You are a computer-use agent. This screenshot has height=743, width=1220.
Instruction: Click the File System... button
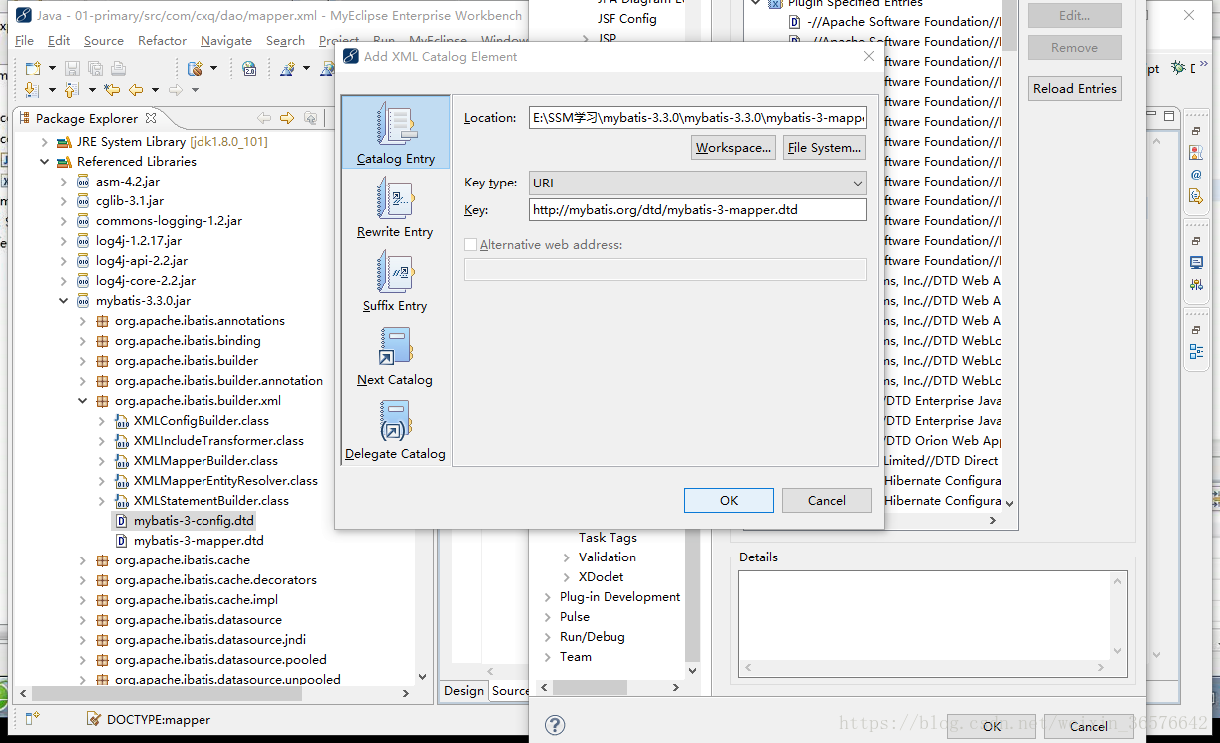pos(824,148)
